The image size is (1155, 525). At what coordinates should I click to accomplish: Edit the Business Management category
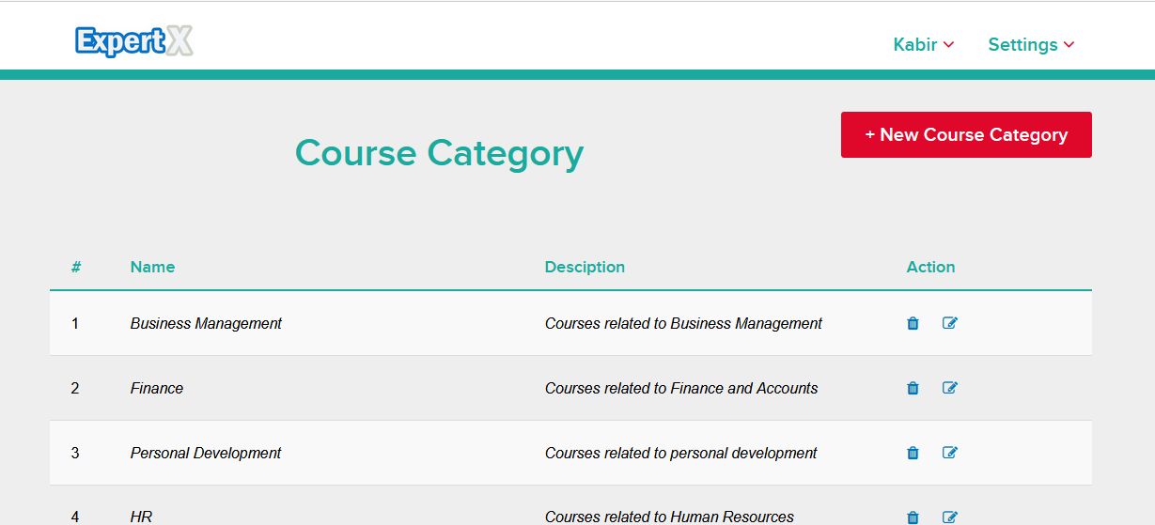950,323
